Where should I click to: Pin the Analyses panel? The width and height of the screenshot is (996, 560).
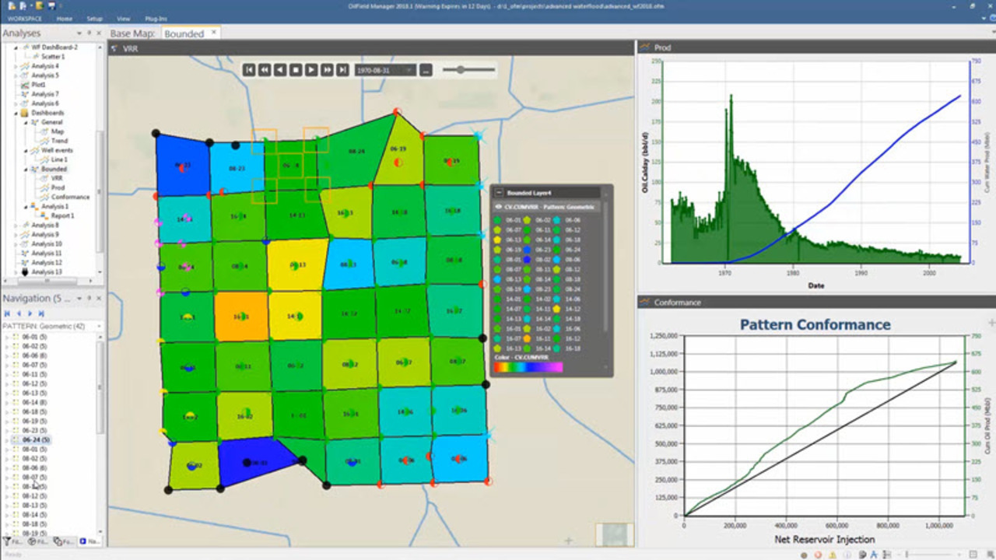[x=89, y=33]
